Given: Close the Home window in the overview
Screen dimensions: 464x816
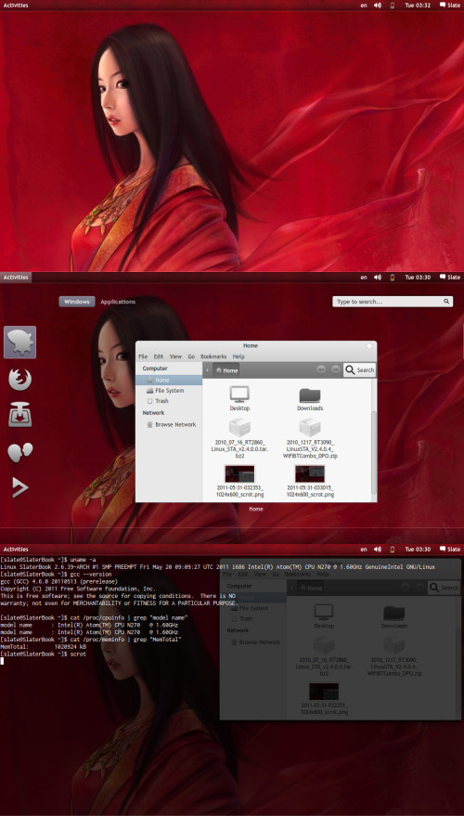Looking at the screenshot, I should click(x=368, y=345).
